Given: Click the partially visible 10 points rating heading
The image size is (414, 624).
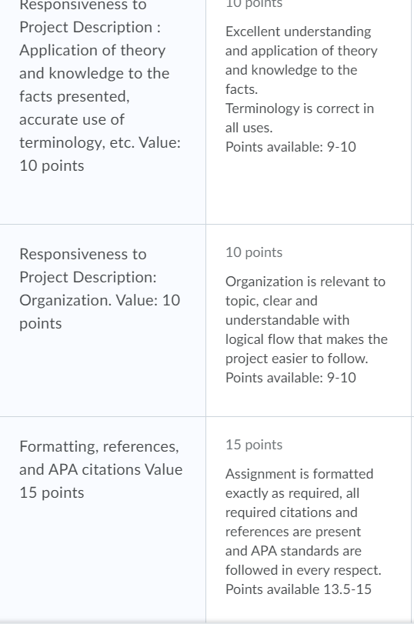Looking at the screenshot, I should coord(254,4).
